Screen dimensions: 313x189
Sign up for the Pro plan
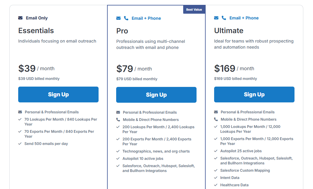[156, 95]
